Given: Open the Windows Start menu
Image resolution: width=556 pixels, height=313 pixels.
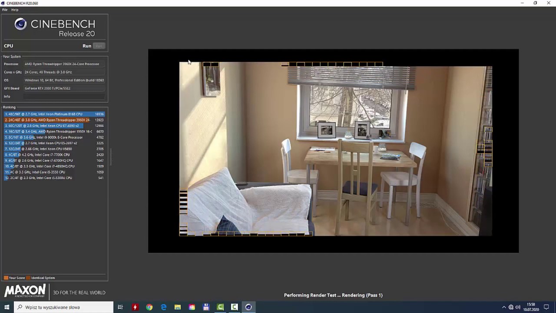Looking at the screenshot, I should click(7, 307).
